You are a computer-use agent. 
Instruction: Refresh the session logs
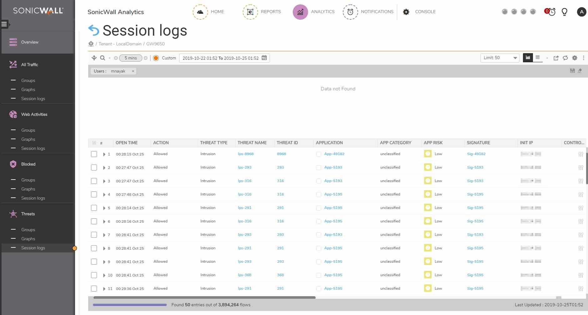point(565,58)
